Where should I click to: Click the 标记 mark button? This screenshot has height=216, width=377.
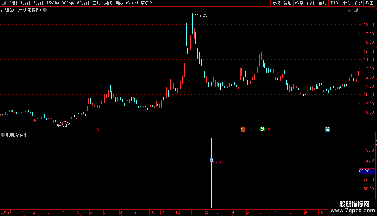(346, 3)
